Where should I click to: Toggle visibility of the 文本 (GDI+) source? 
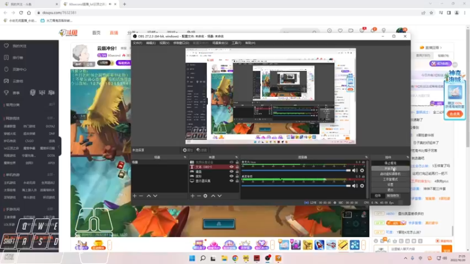click(231, 167)
